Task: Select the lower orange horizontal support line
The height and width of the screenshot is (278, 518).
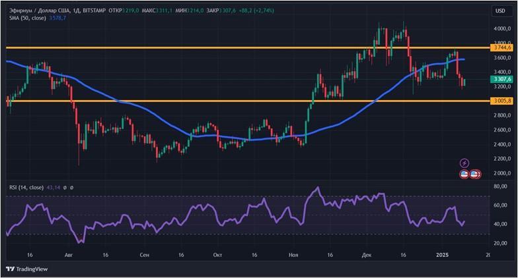Action: (x=198, y=101)
